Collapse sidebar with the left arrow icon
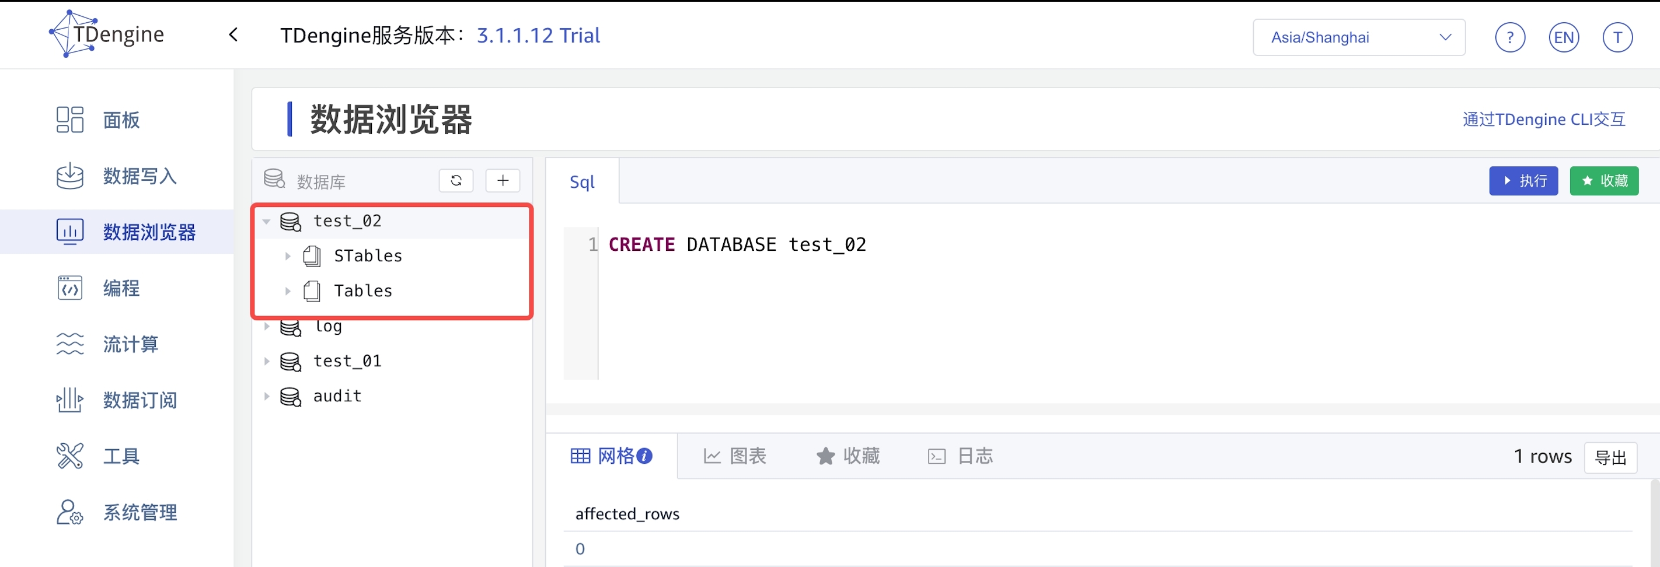The height and width of the screenshot is (567, 1660). click(x=233, y=35)
